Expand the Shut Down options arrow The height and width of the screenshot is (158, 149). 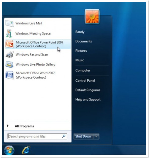pyautogui.click(x=96, y=137)
